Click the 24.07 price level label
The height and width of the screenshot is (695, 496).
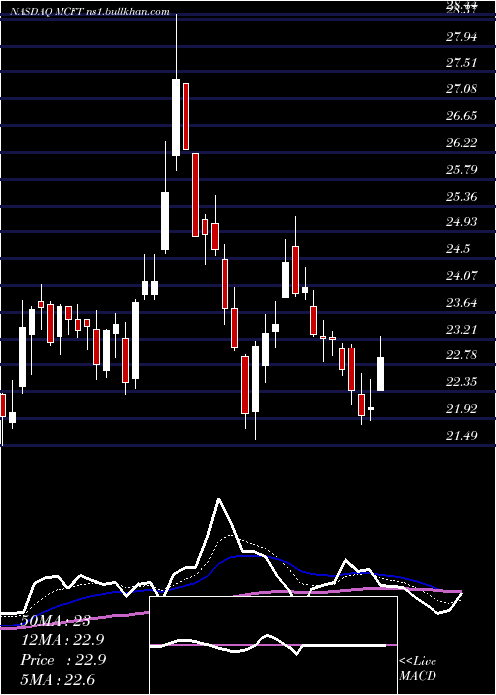coord(462,276)
